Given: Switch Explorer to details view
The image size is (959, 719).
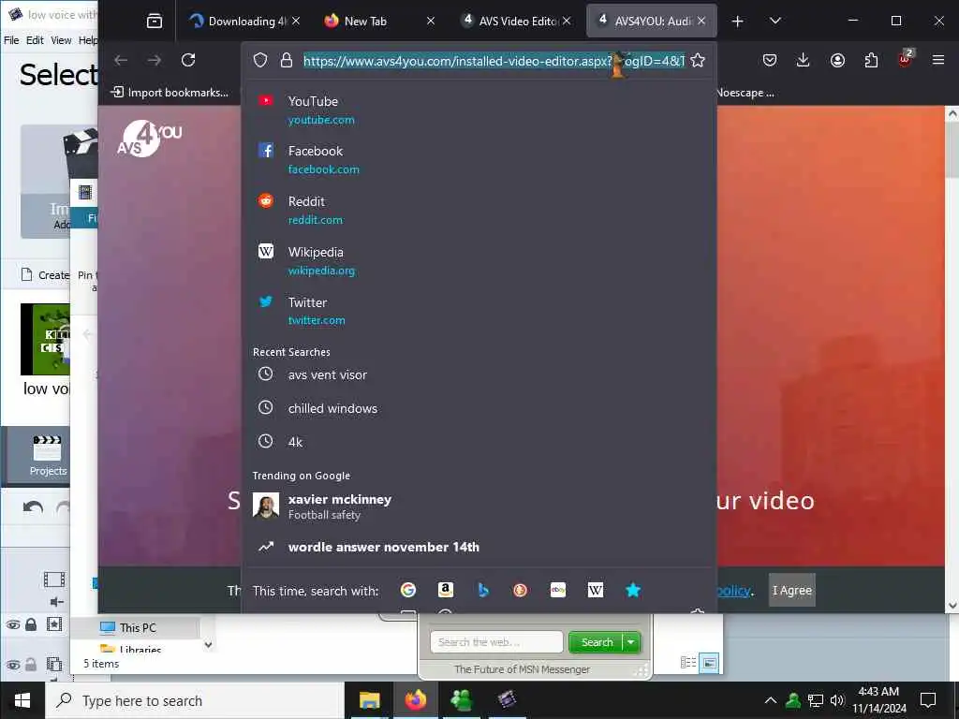Looking at the screenshot, I should click(688, 662).
